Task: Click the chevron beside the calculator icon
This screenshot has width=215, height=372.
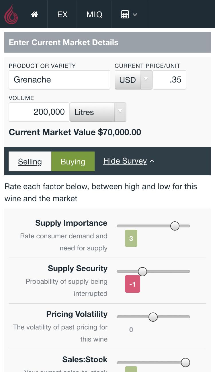Action: (x=135, y=15)
